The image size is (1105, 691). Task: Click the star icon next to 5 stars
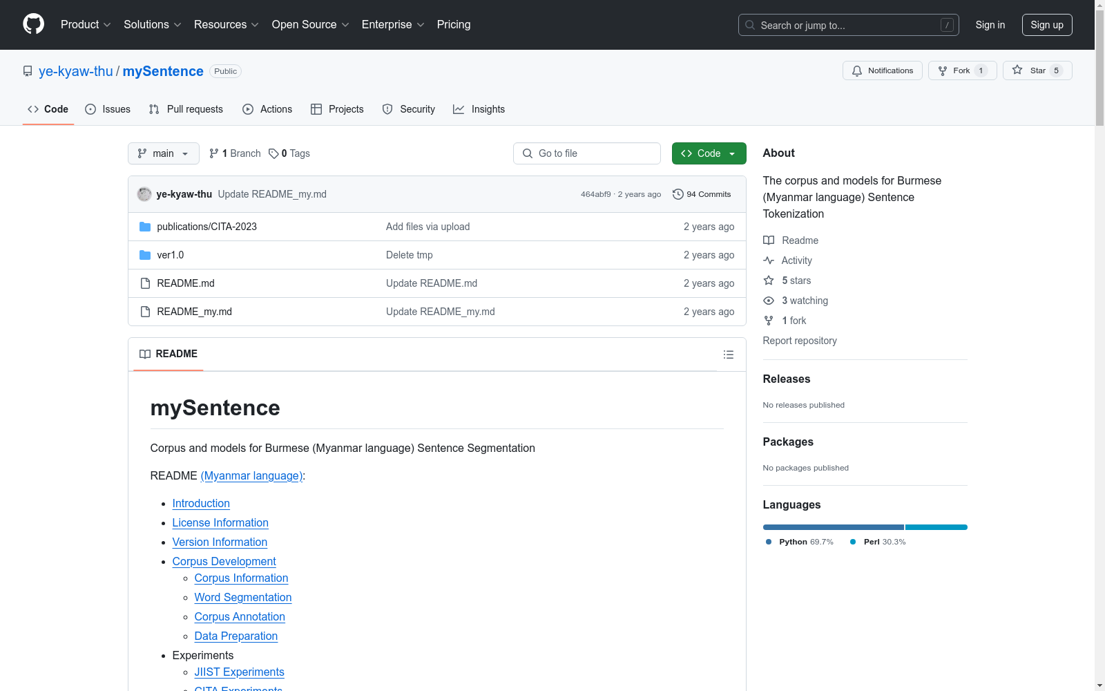(769, 281)
